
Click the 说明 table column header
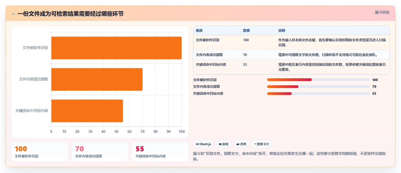[282, 30]
